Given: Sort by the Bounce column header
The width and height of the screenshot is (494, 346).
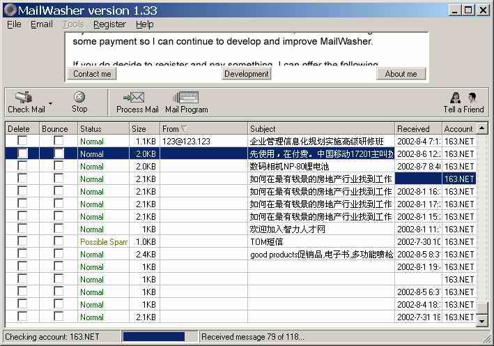Looking at the screenshot, I should click(x=59, y=128).
